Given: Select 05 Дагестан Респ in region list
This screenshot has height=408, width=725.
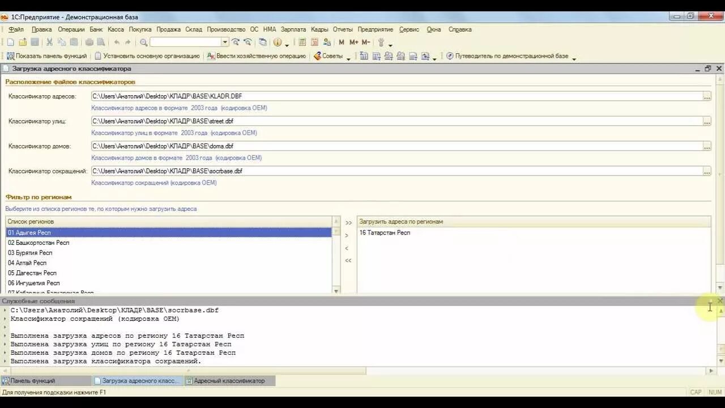Looking at the screenshot, I should (x=169, y=273).
